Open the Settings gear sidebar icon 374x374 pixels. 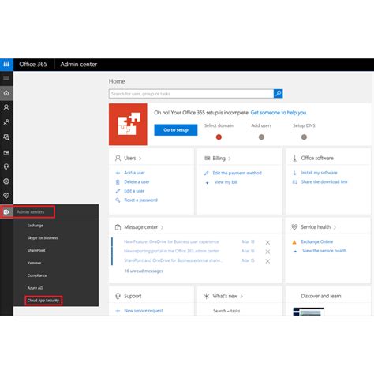pos(6,181)
